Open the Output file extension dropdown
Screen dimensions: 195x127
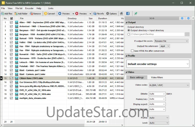pos(165,46)
